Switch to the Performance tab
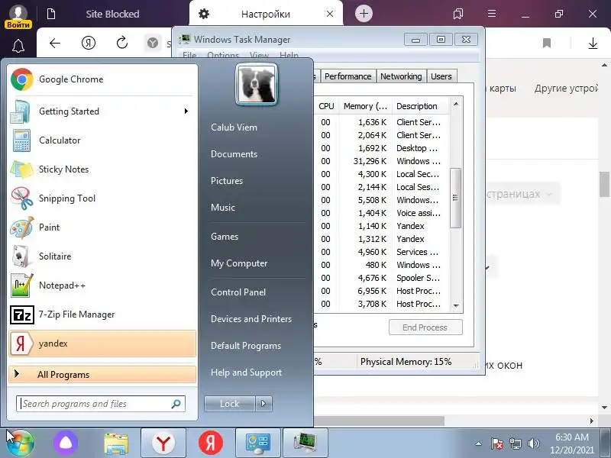 point(348,76)
